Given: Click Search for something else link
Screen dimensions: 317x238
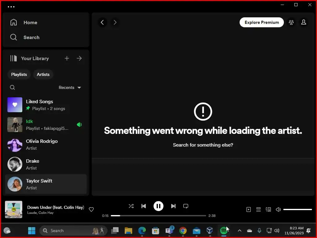Looking at the screenshot, I should click(x=203, y=145).
